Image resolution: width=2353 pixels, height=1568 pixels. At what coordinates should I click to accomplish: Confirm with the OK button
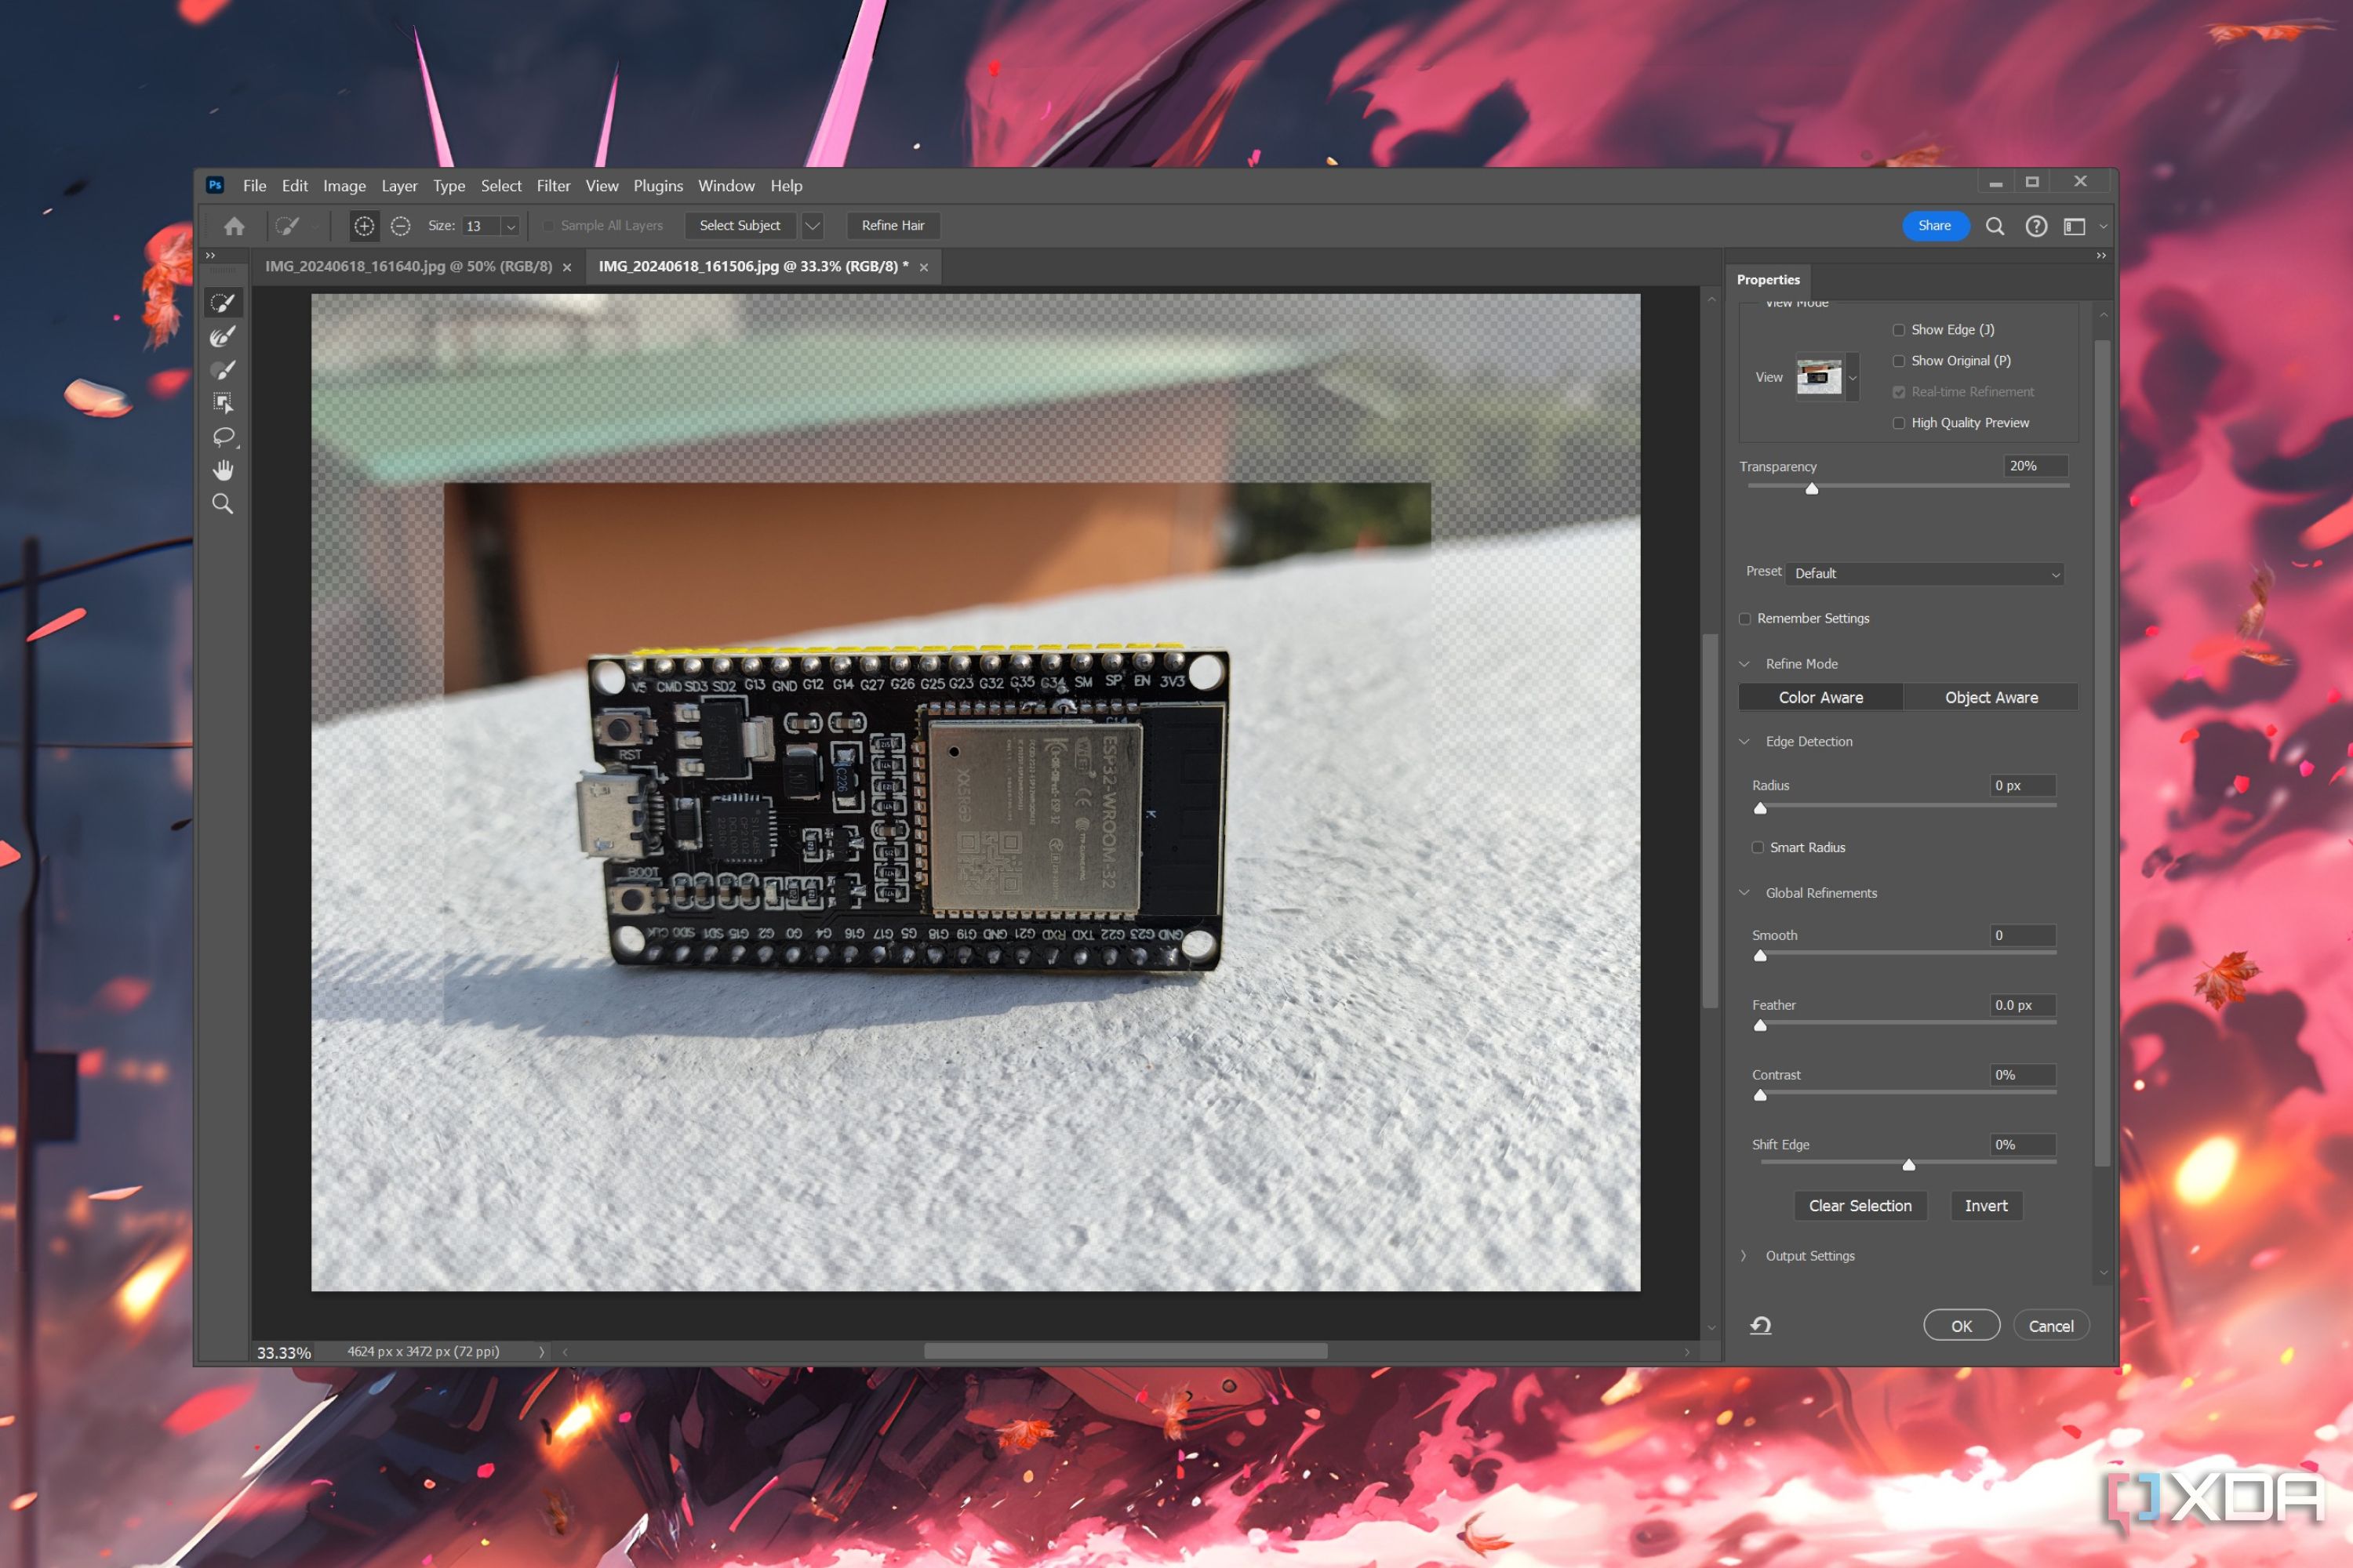(x=1961, y=1326)
